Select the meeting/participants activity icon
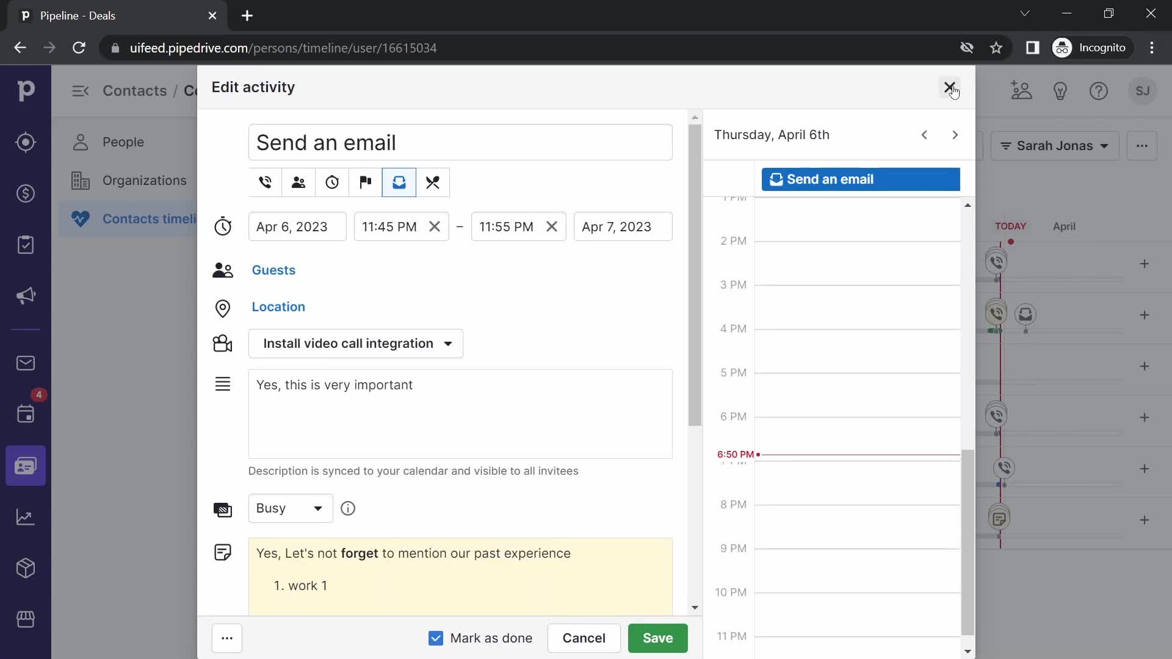This screenshot has width=1172, height=659. coord(298,182)
